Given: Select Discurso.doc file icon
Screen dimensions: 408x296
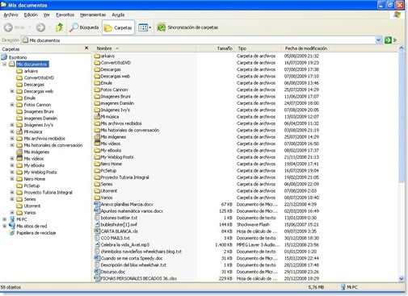Looking at the screenshot, I should pyautogui.click(x=97, y=271).
